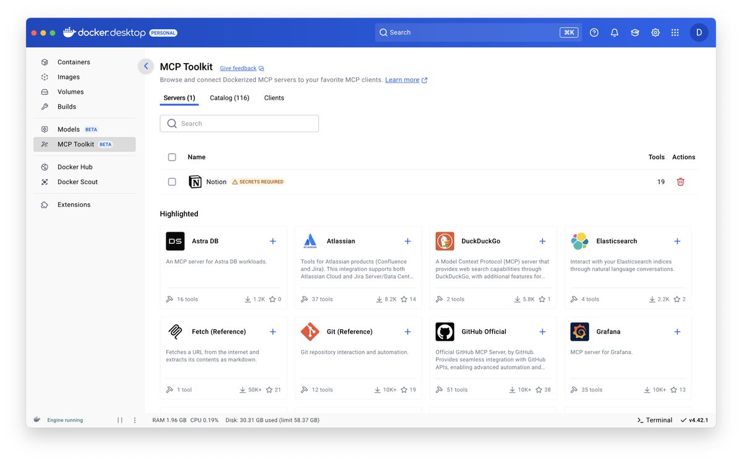Add the GitHub Official server
Viewport: 742px width, 462px height.
(x=542, y=332)
